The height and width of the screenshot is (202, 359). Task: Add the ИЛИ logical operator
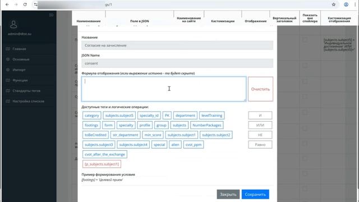coord(260,125)
